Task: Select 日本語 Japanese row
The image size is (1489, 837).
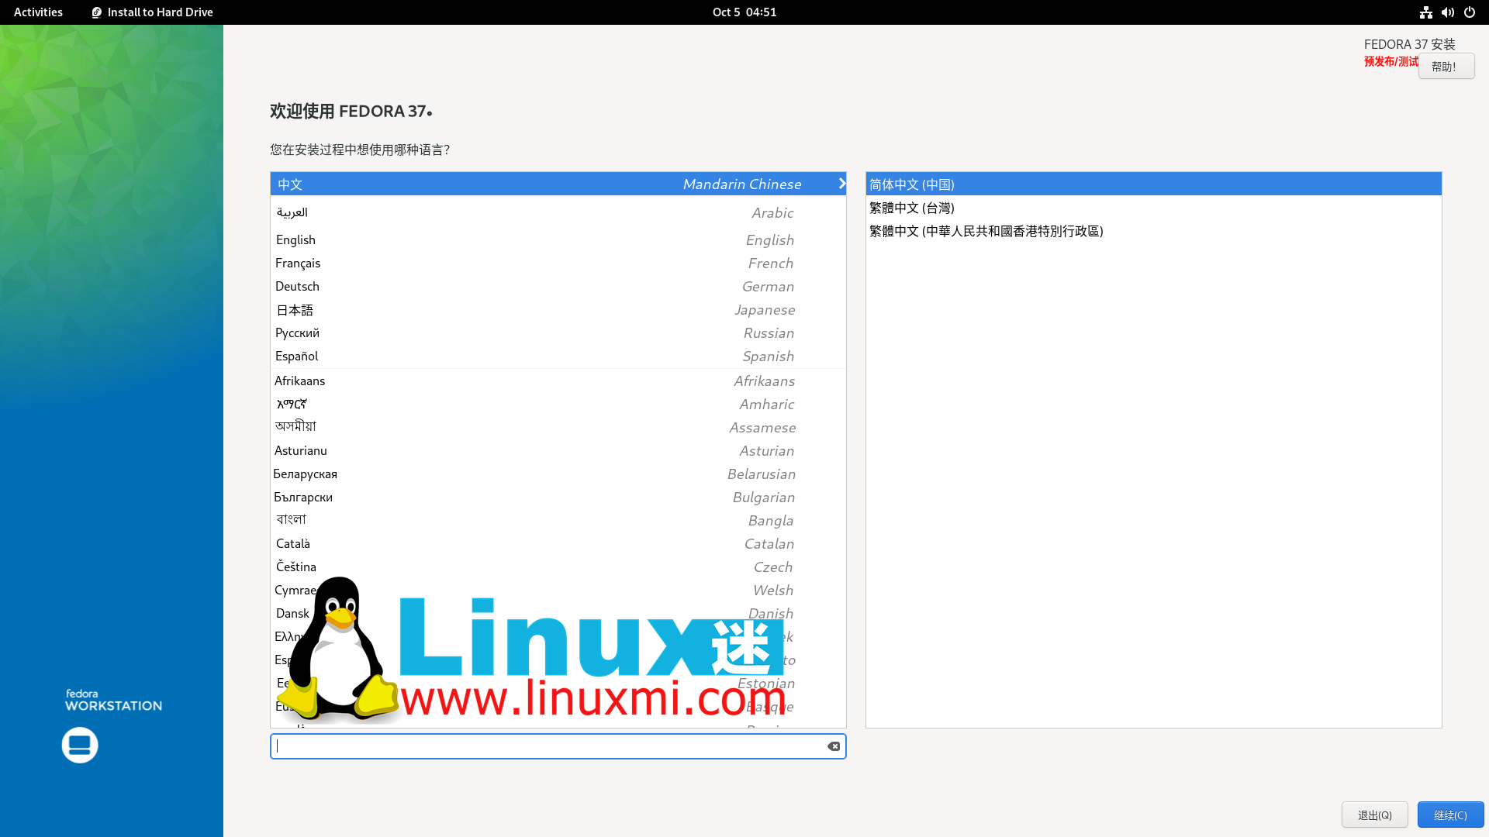Action: pyautogui.click(x=558, y=310)
